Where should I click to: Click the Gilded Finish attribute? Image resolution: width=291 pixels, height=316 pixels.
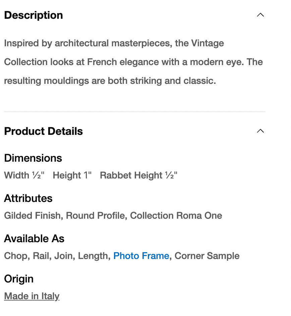pos(33,216)
